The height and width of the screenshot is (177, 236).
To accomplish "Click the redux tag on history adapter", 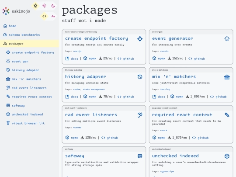I will pos(77,89).
